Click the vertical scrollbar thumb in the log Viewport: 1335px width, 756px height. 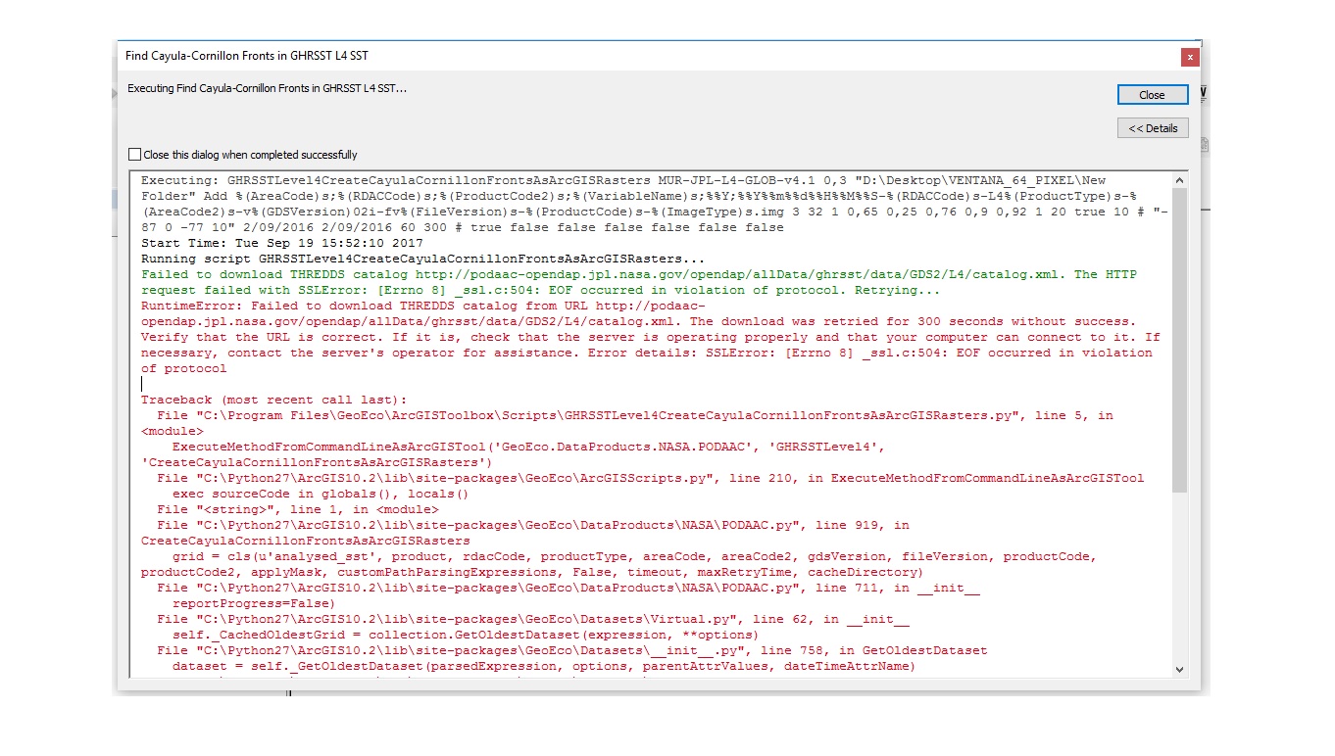(1179, 340)
